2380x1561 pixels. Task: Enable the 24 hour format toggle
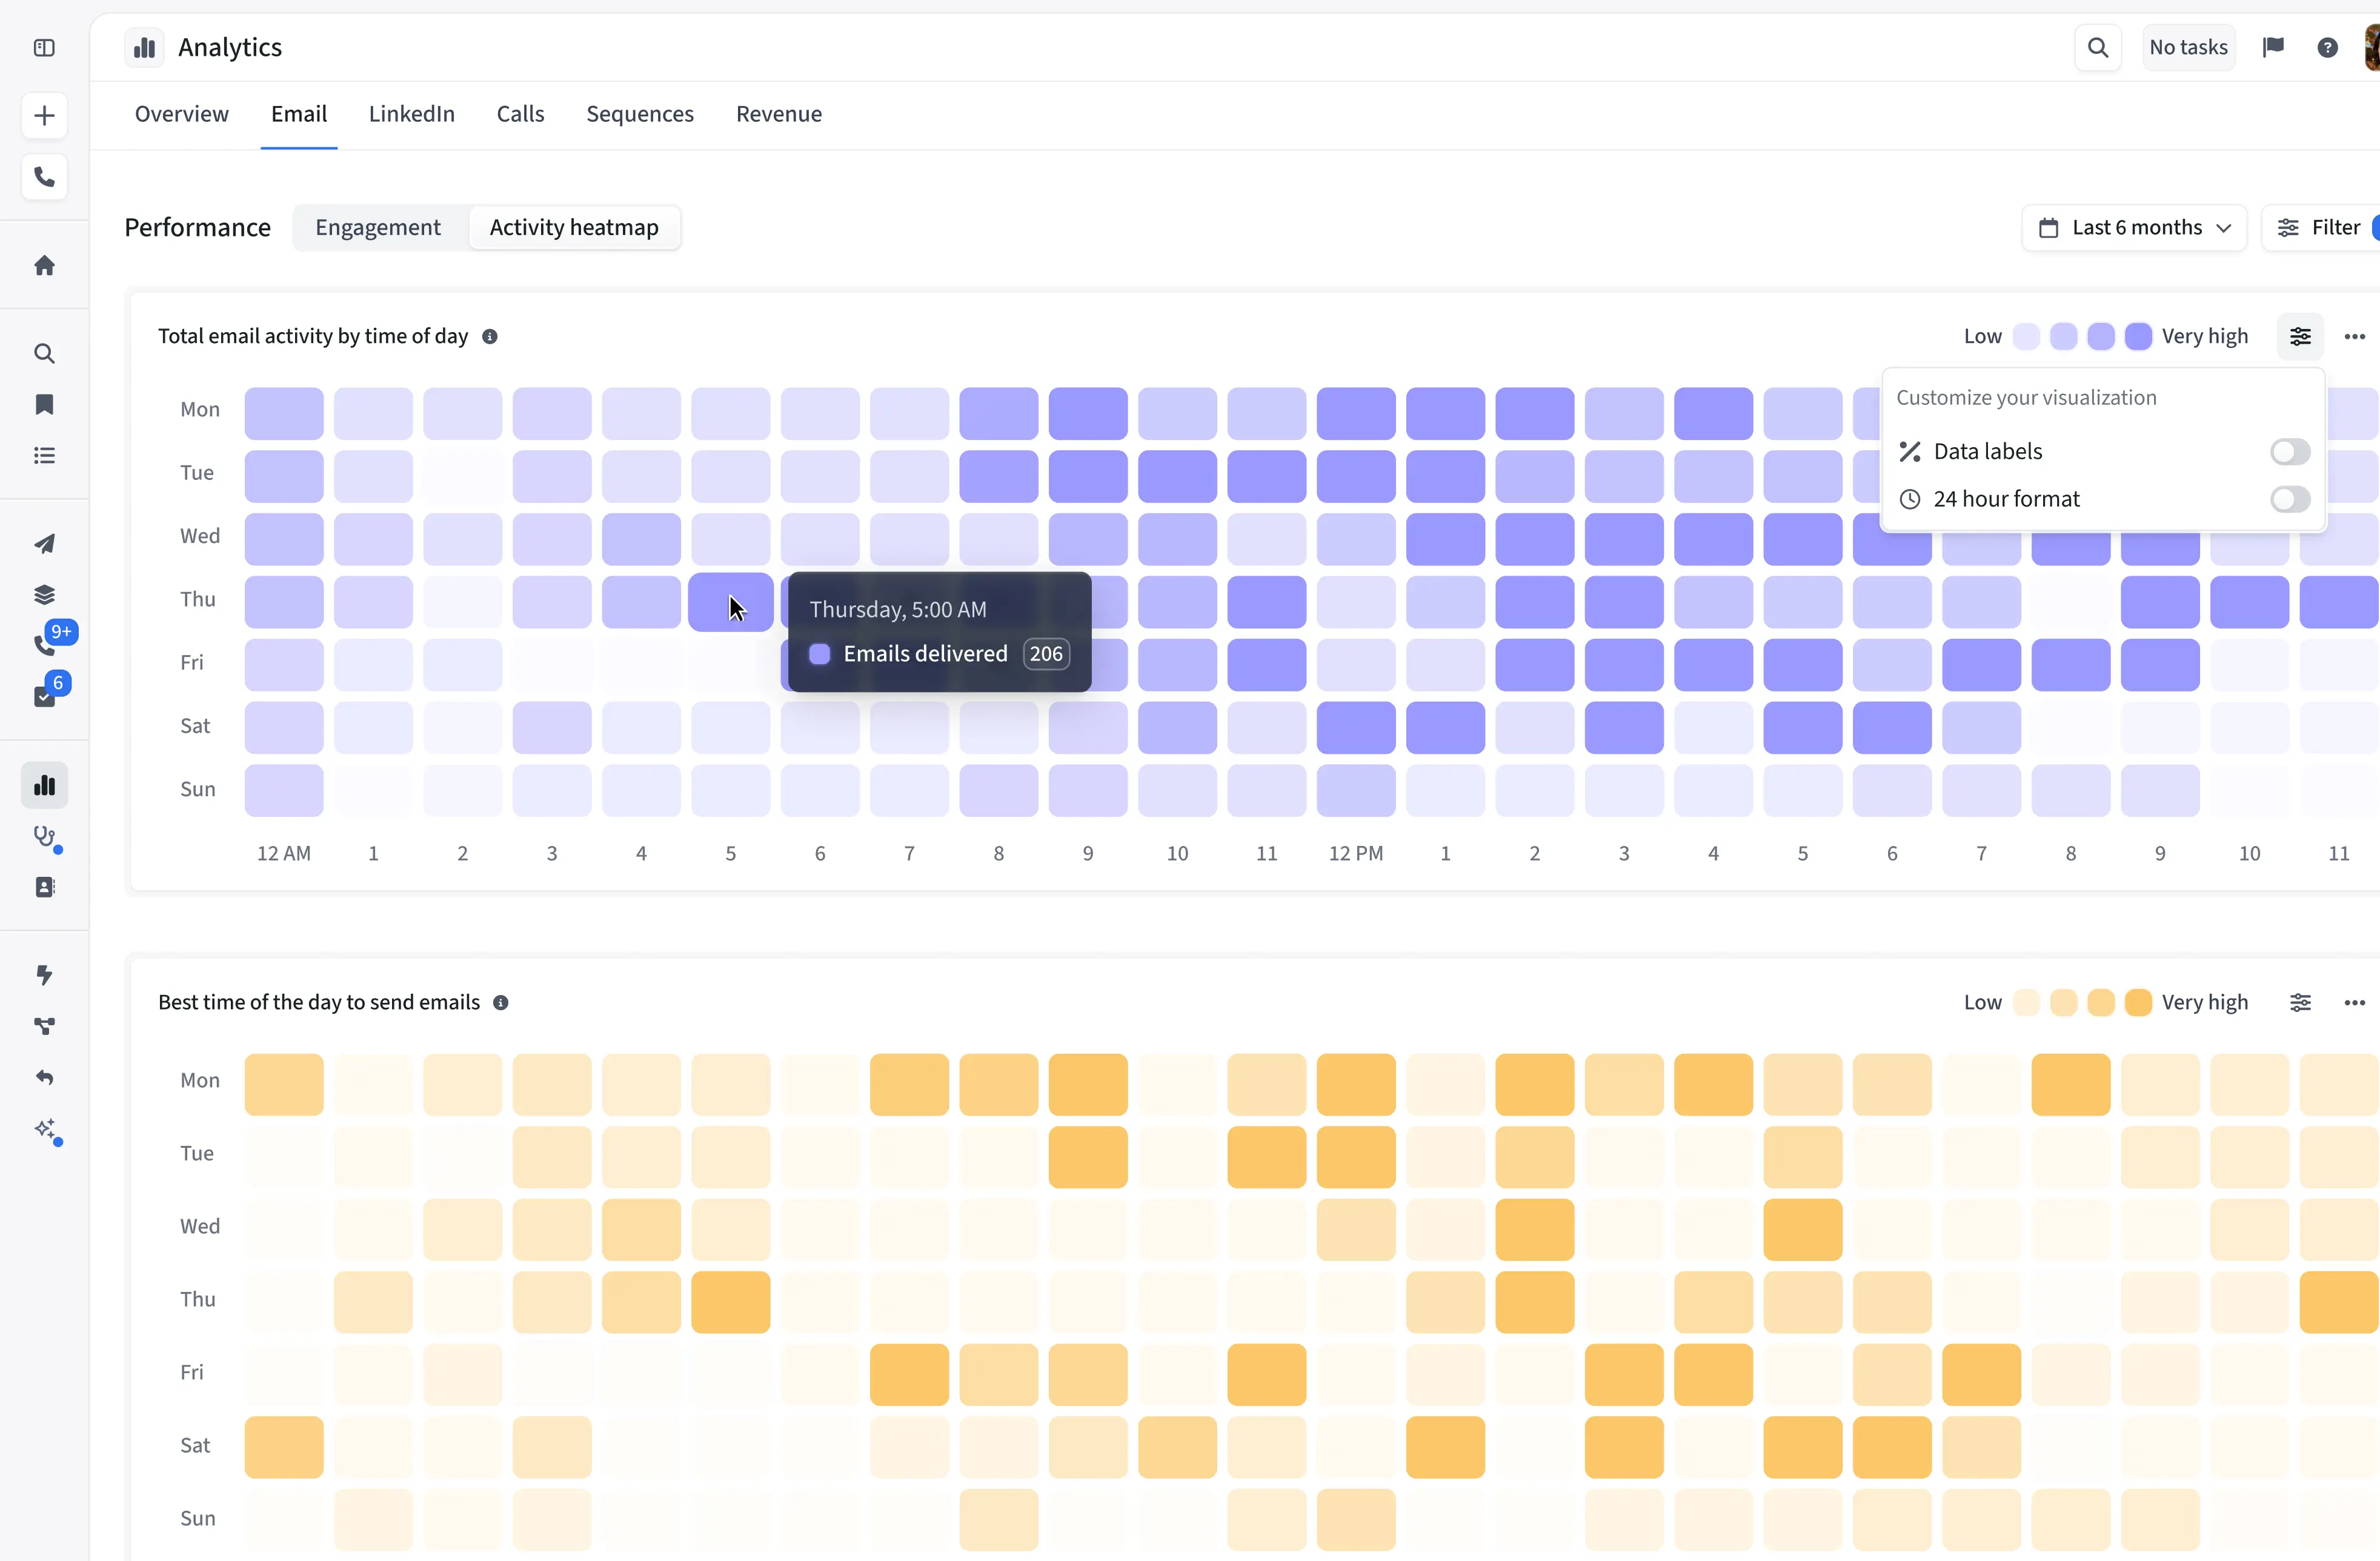pyautogui.click(x=2289, y=499)
